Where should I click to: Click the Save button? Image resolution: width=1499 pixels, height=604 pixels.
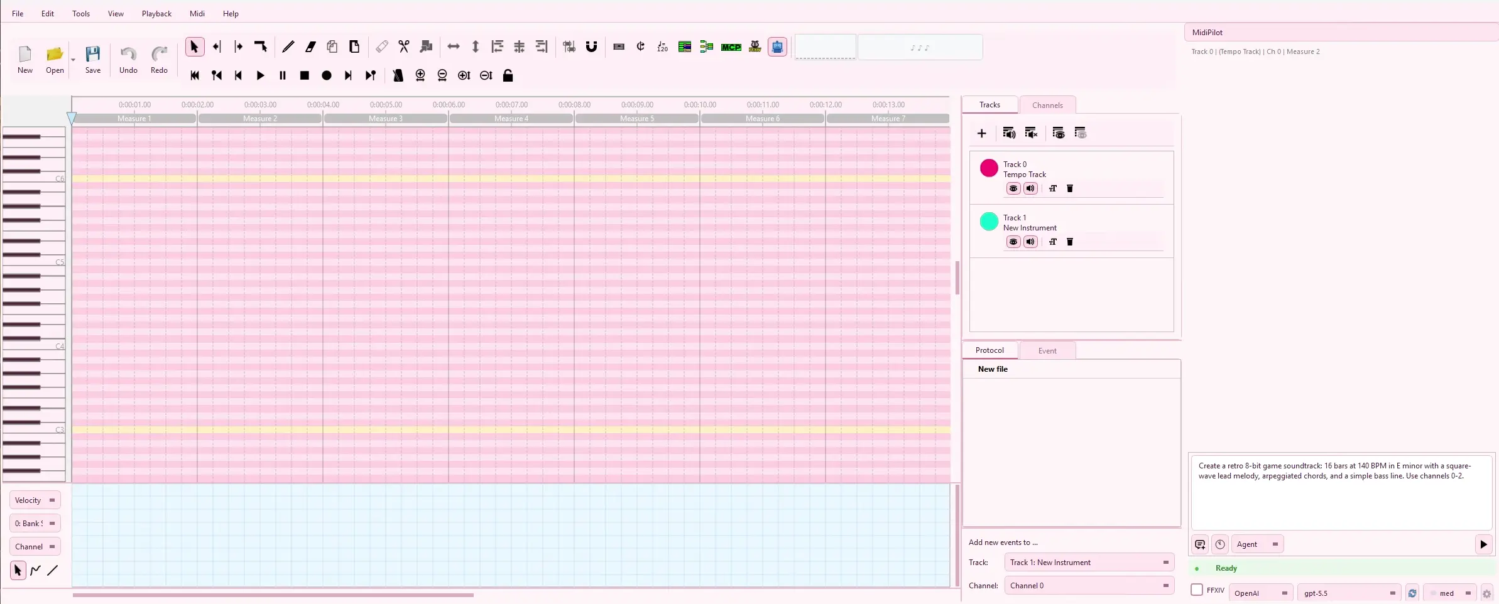pos(93,60)
